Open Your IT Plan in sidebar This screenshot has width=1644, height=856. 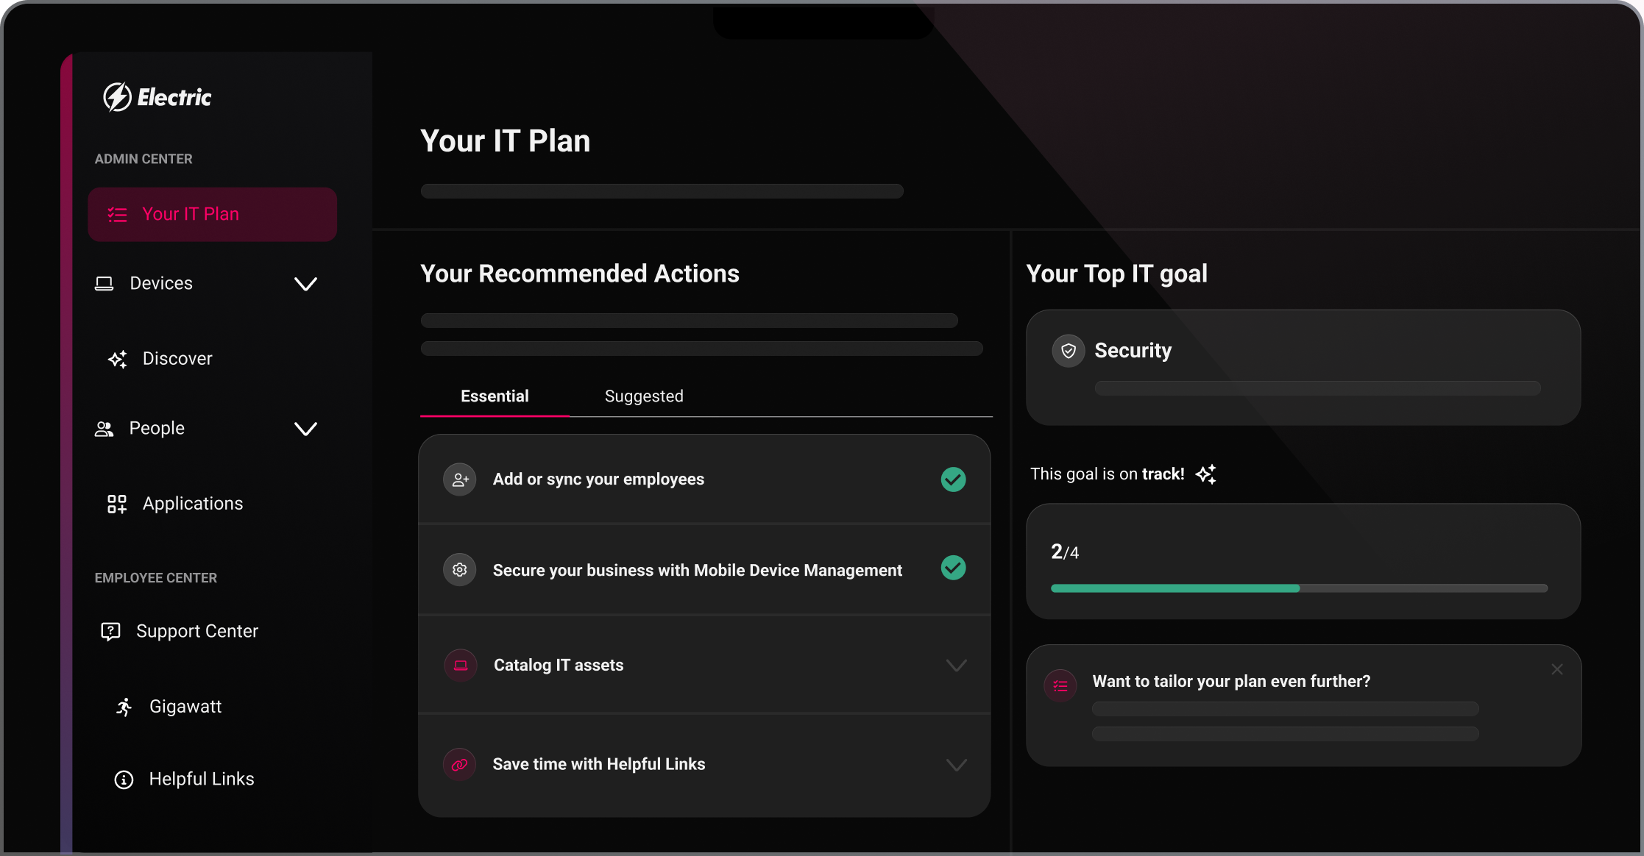pos(212,214)
